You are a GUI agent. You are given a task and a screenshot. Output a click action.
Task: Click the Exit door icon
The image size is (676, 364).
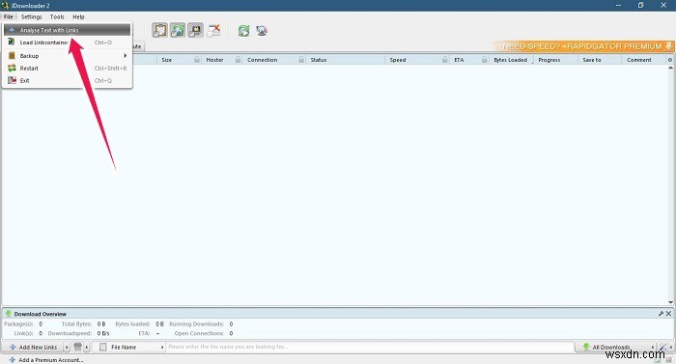tap(12, 81)
